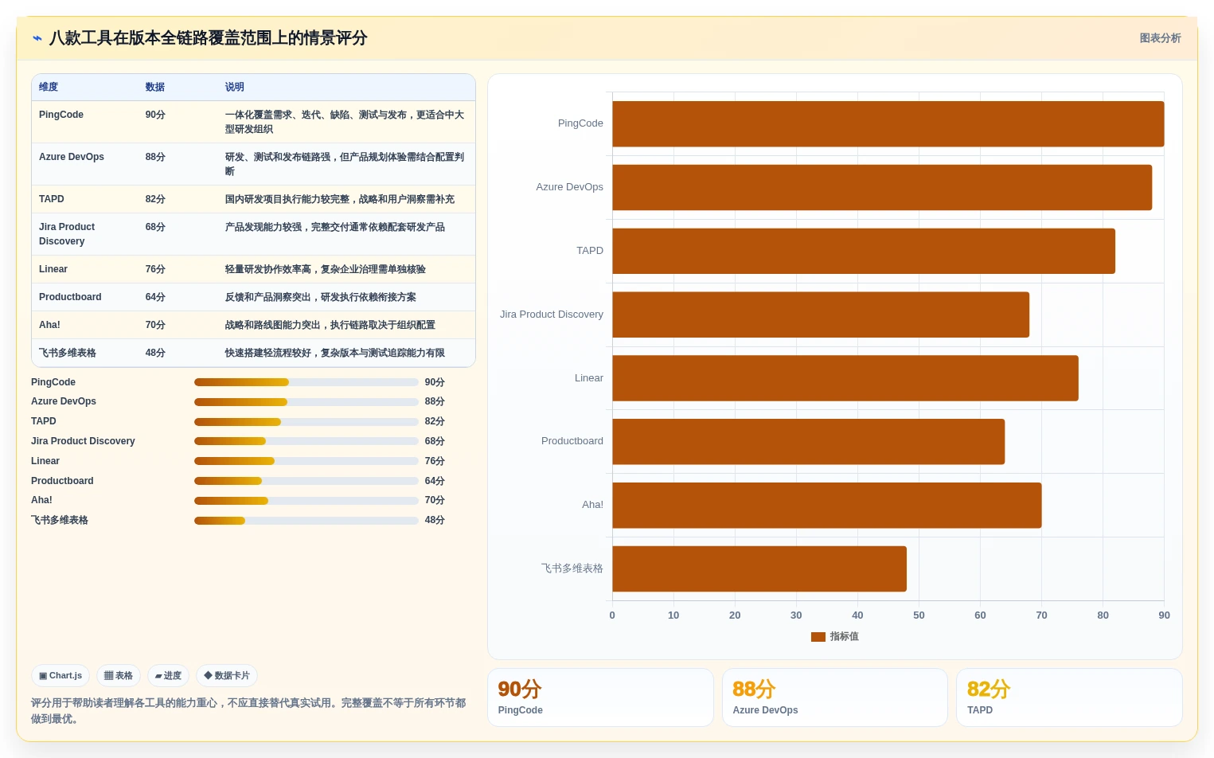Viewport: 1214px width, 758px height.
Task: Open the 82分 TAPD data card
Action: click(1069, 697)
